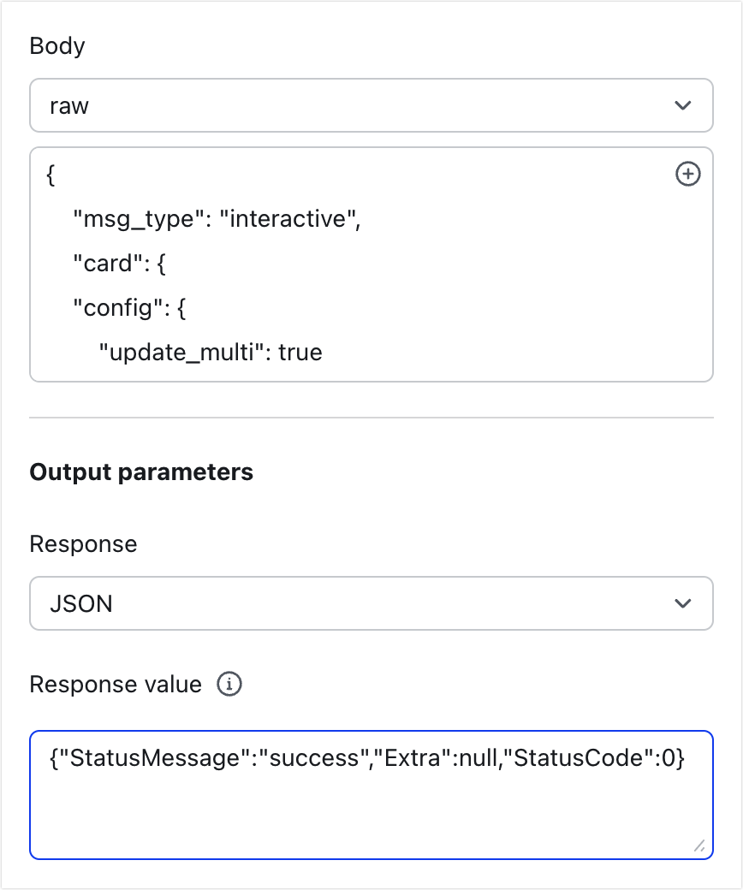Click the Output parameters heading

click(141, 472)
